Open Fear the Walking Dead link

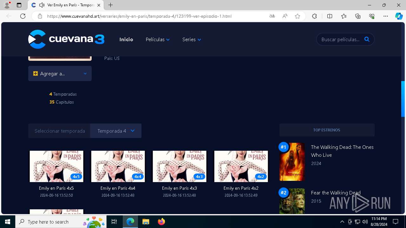pyautogui.click(x=336, y=193)
